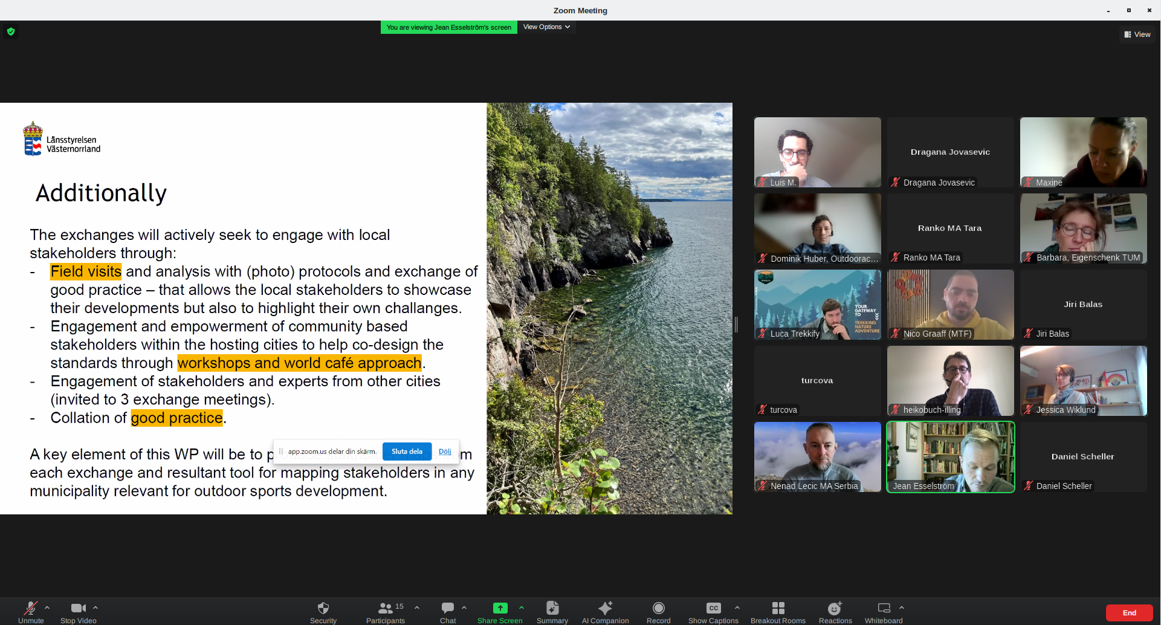Open the Reactions menu
Screen dimensions: 1161x625
click(x=835, y=608)
